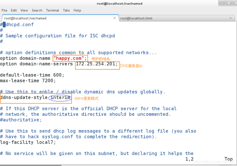Maximize the terminal window
This screenshot has height=166, width=237.
[x=229, y=3]
